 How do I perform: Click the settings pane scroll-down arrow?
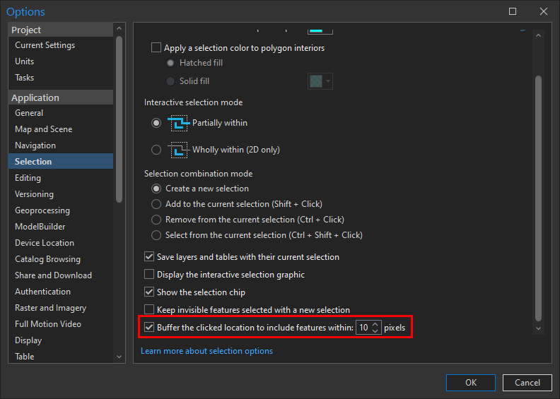[x=538, y=328]
